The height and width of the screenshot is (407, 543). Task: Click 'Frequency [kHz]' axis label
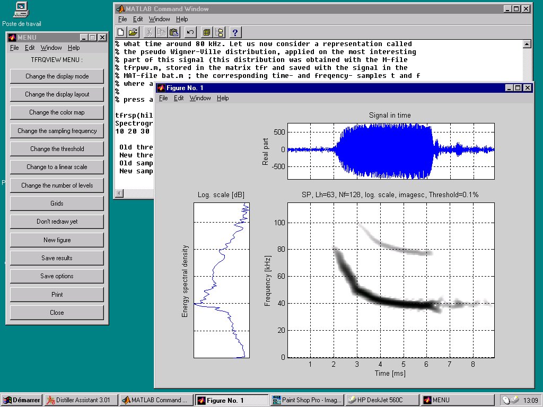(267, 281)
